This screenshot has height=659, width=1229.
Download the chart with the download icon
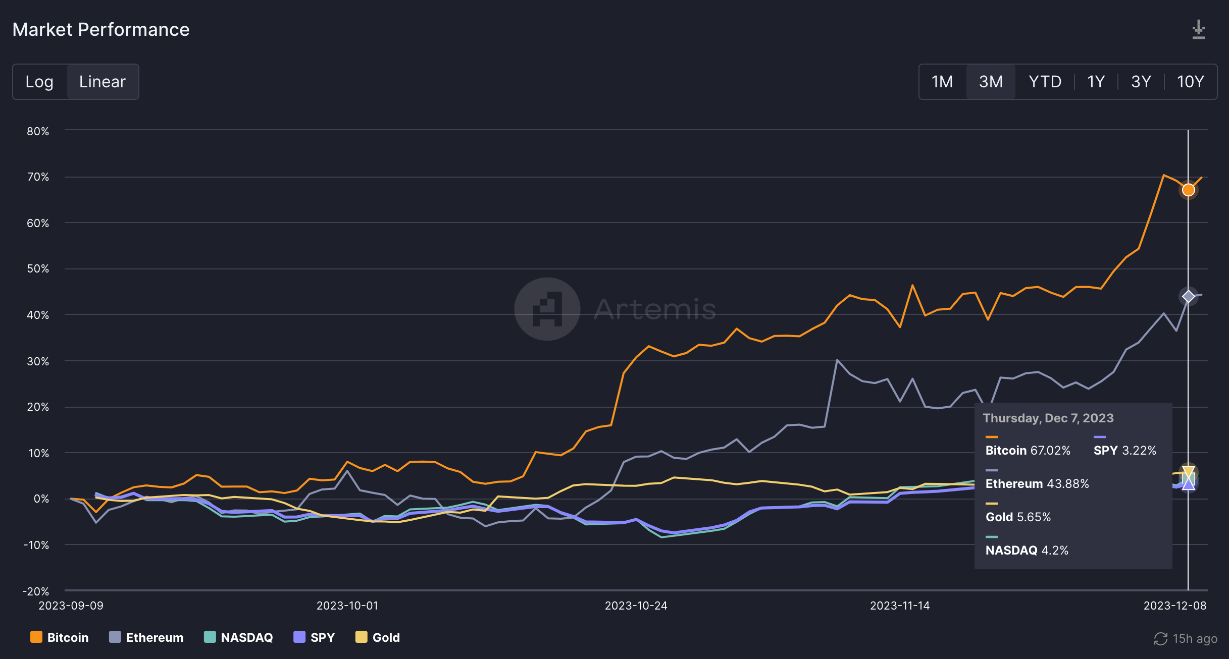click(x=1198, y=30)
